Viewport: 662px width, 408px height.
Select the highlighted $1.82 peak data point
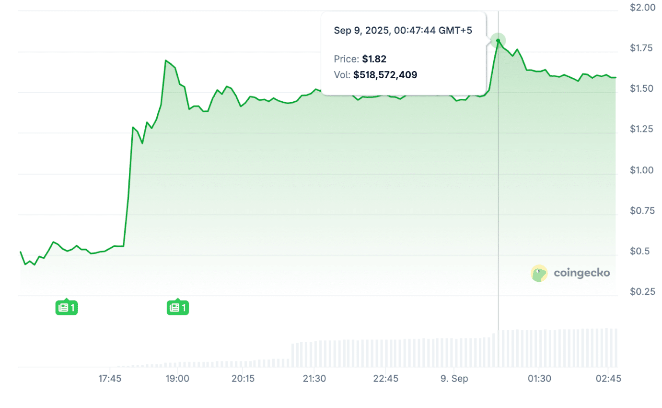click(498, 41)
